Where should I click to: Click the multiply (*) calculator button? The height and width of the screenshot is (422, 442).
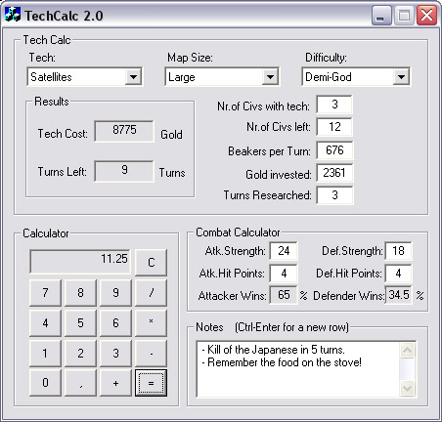coord(151,323)
